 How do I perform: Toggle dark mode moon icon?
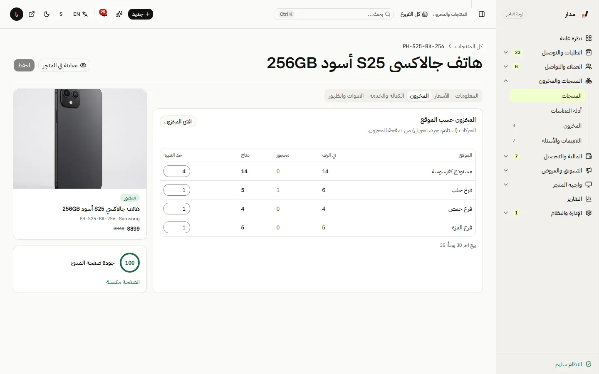pos(47,14)
